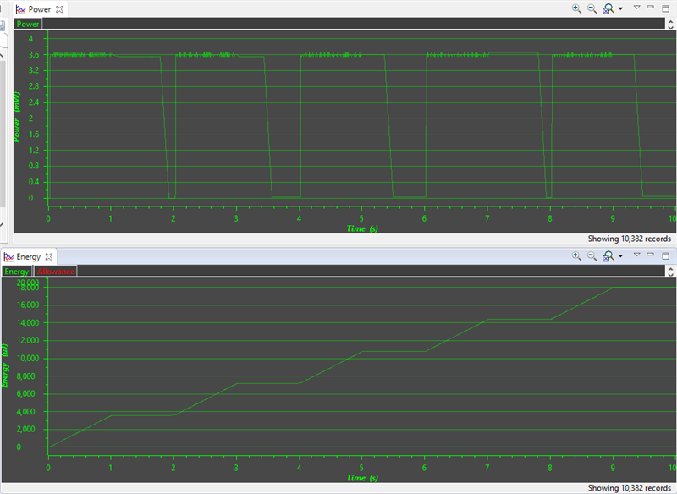The width and height of the screenshot is (677, 494).
Task: Close the Power tab
Action: 59,9
